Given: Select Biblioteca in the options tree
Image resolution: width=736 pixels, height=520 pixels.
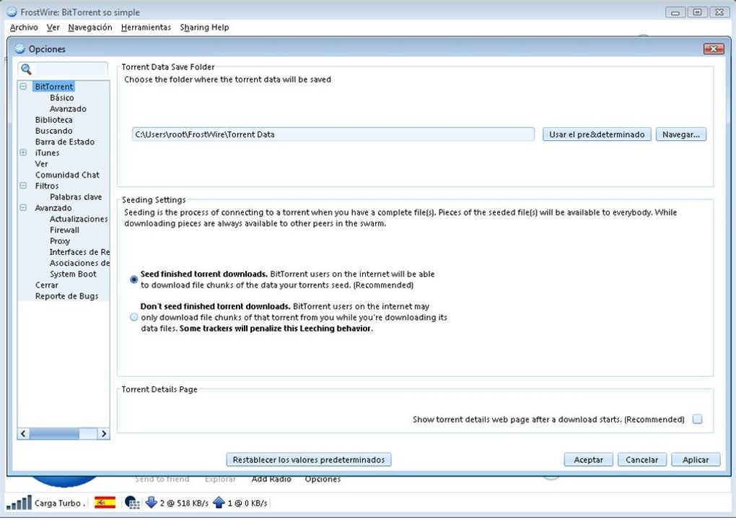Looking at the screenshot, I should [53, 120].
